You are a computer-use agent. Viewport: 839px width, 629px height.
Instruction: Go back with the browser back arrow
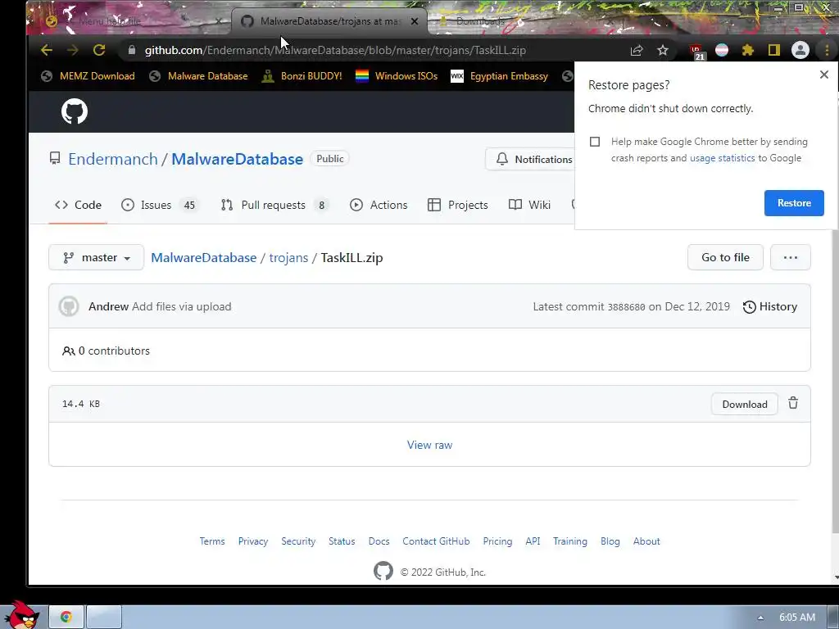(47, 50)
